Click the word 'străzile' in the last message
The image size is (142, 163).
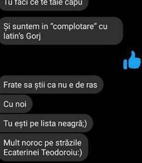point(68,143)
